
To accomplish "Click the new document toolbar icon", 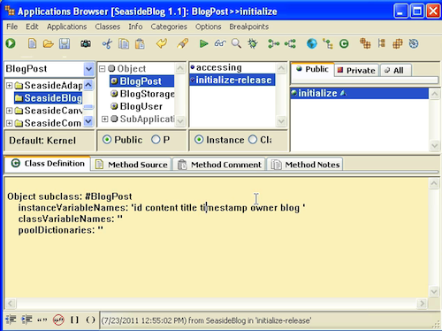I will [x=32, y=43].
